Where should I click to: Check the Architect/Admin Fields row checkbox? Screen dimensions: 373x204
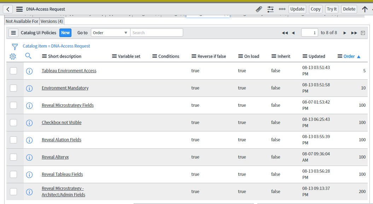point(13,192)
